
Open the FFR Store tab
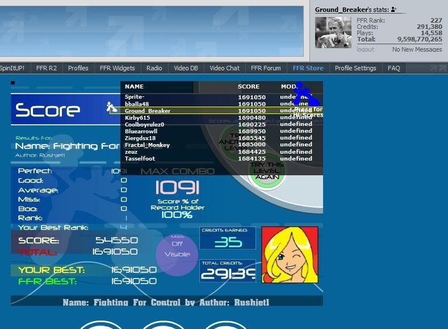coord(308,68)
